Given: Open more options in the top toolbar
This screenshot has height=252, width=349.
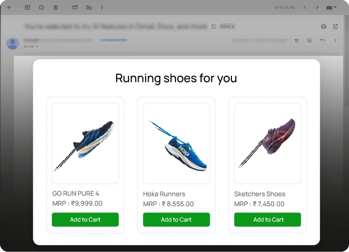Looking at the screenshot, I should click(x=102, y=7).
